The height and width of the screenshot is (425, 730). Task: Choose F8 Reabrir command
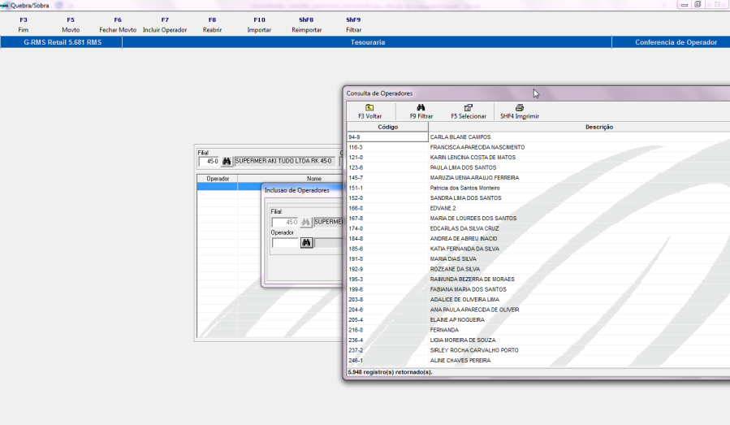[212, 24]
